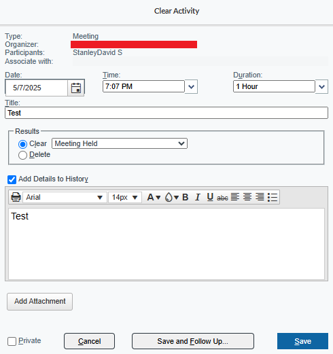Click the Associate with field

200,61
